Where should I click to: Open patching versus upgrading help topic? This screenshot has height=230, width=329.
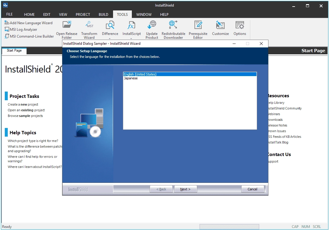click(35, 149)
